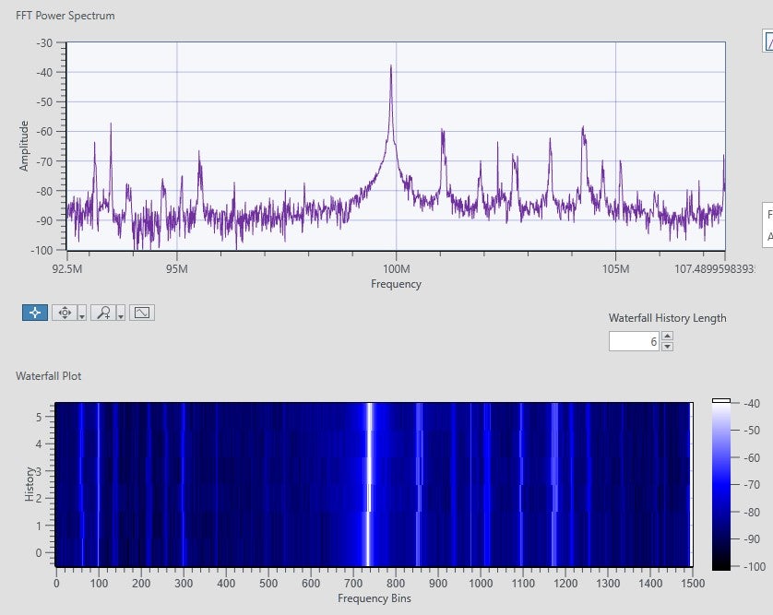Image resolution: width=773 pixels, height=615 pixels.
Task: Select the cursor movement tool in graph palette
Action: point(35,313)
